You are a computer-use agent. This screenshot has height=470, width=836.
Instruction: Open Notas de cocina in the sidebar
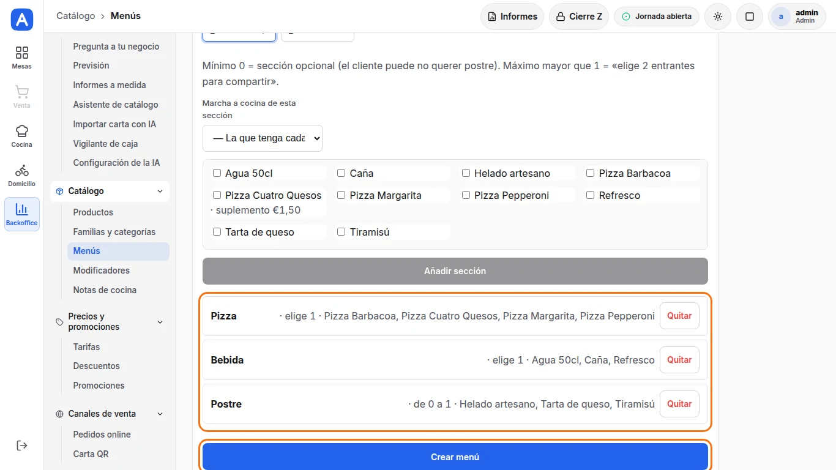coord(118,290)
